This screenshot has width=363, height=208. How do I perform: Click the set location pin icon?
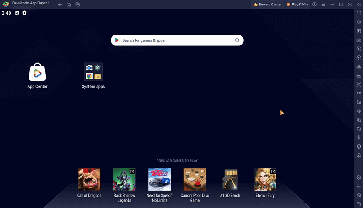click(x=359, y=138)
